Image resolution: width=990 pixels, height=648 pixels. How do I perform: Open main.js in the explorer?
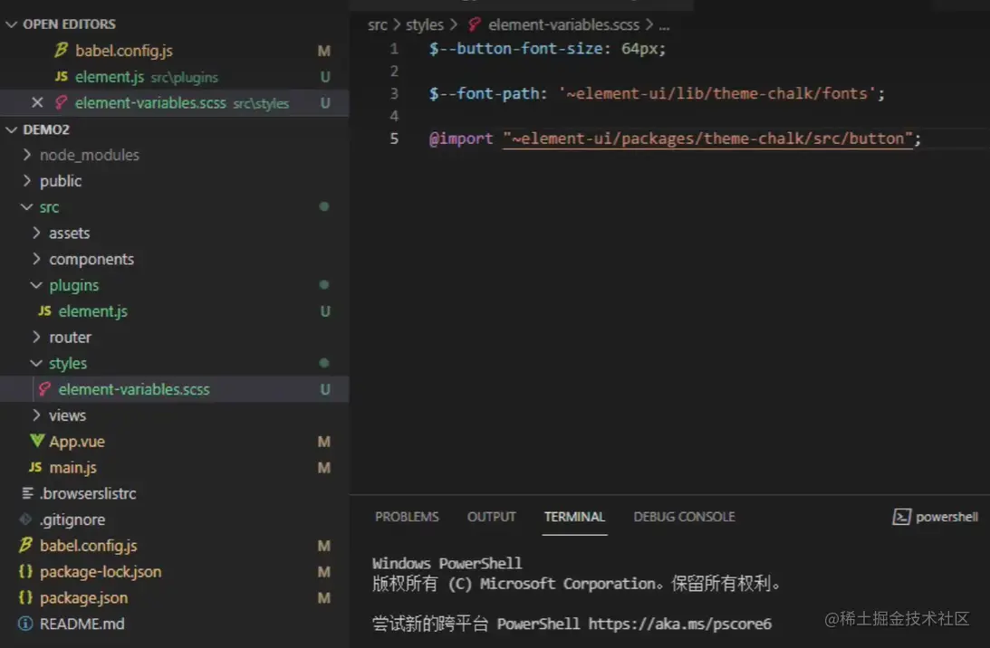[x=72, y=468]
